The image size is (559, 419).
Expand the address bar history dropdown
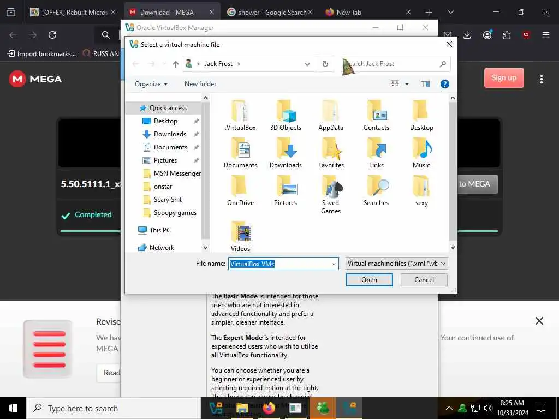pos(307,64)
